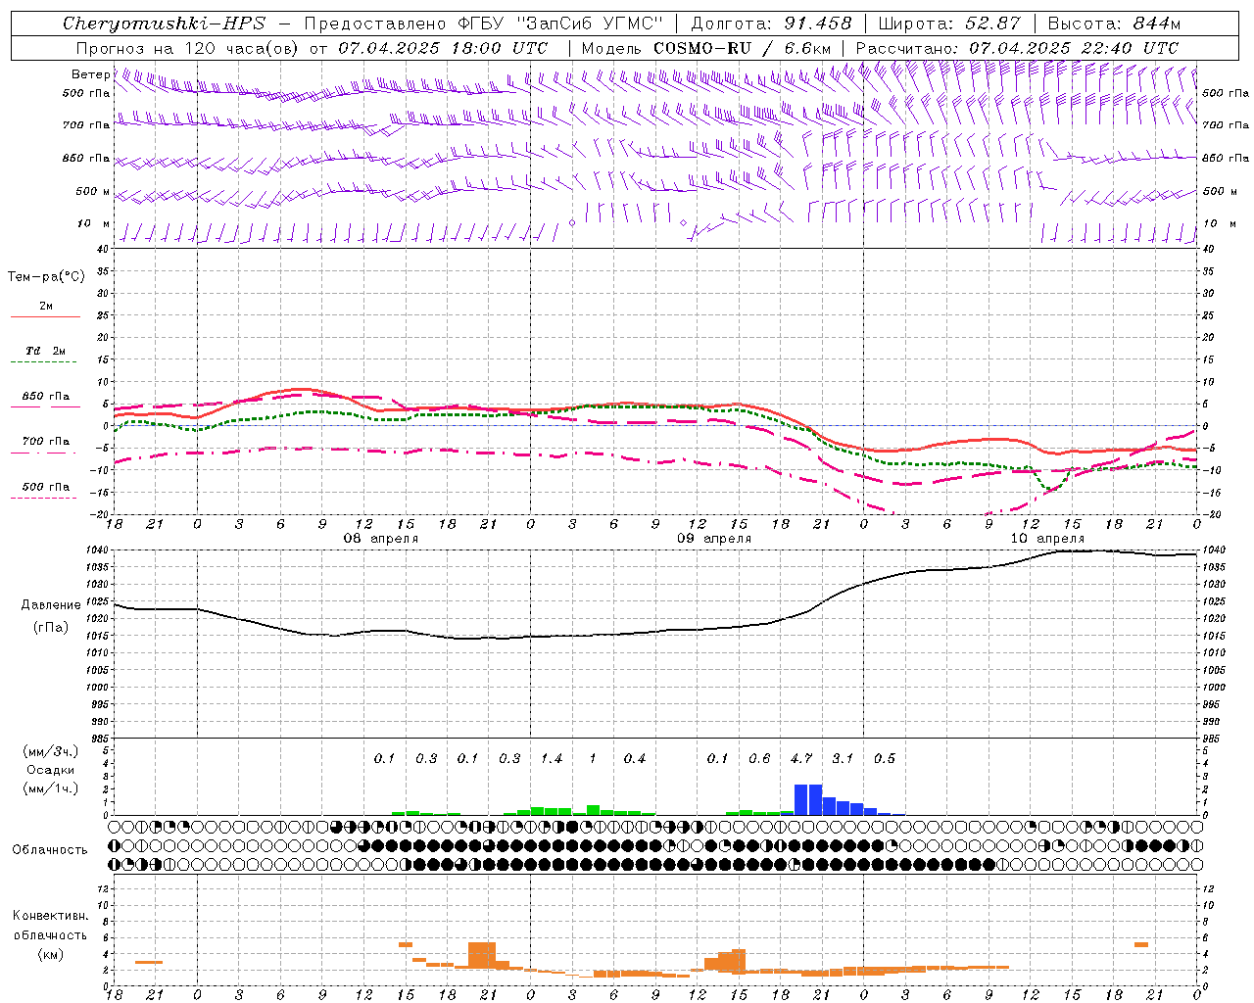Image resolution: width=1254 pixels, height=1003 pixels.
Task: Click the 10 апреля date label
Action: click(1047, 539)
